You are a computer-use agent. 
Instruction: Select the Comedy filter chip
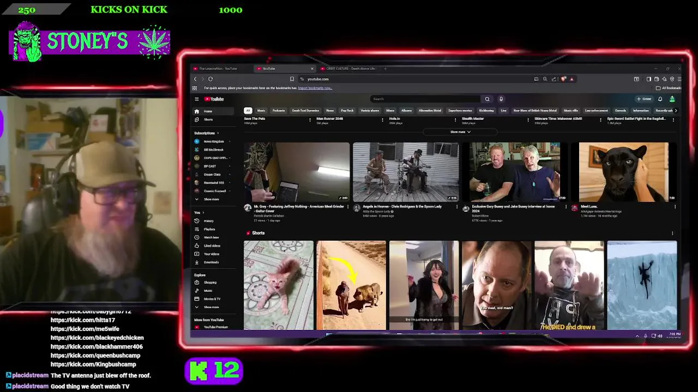coord(621,111)
